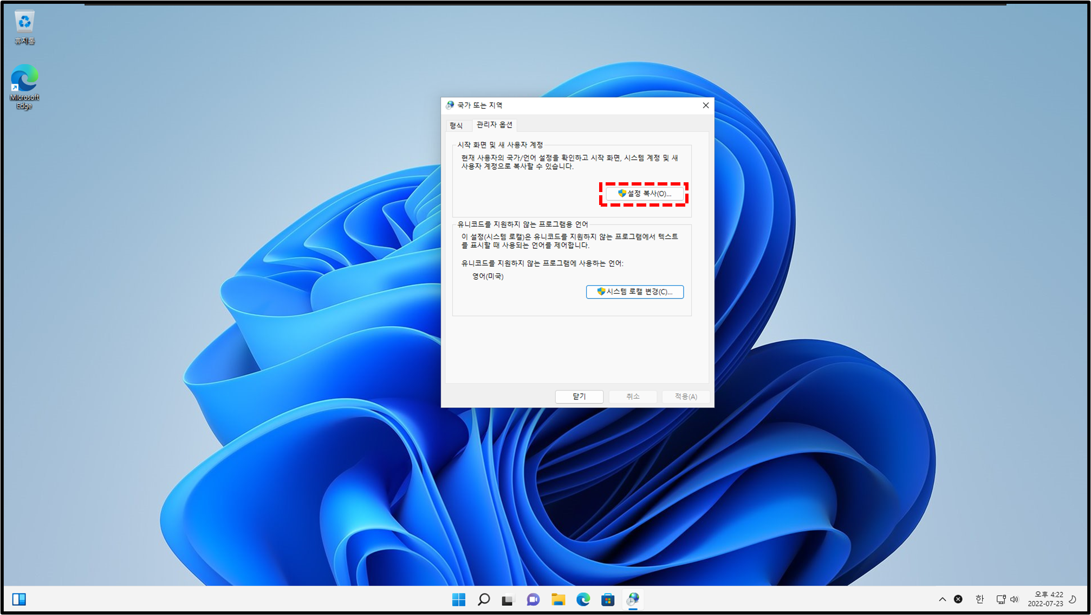Image resolution: width=1091 pixels, height=615 pixels.
Task: Launch the Chat app from taskbar
Action: click(533, 599)
